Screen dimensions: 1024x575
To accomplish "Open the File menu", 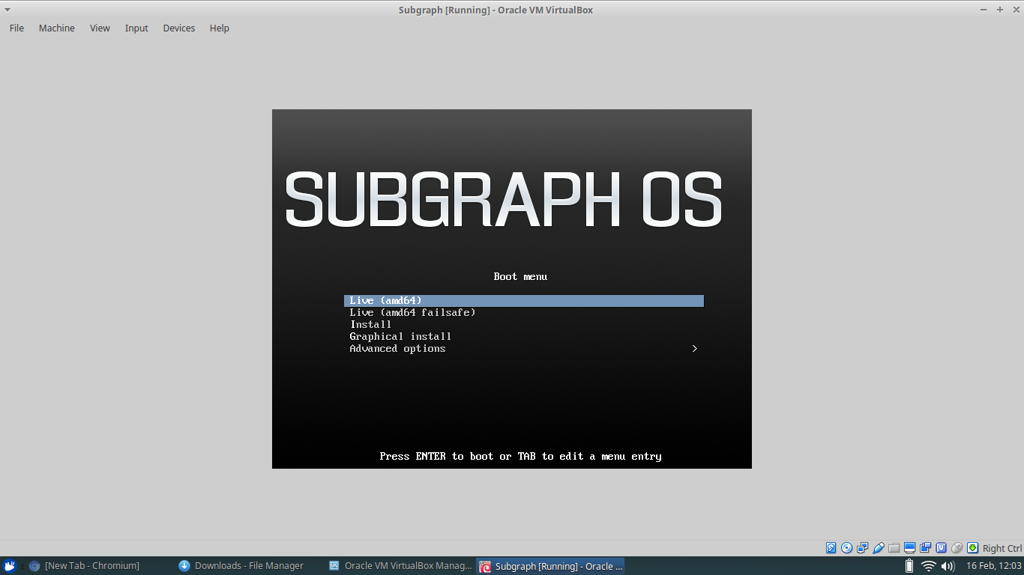I will tap(16, 28).
